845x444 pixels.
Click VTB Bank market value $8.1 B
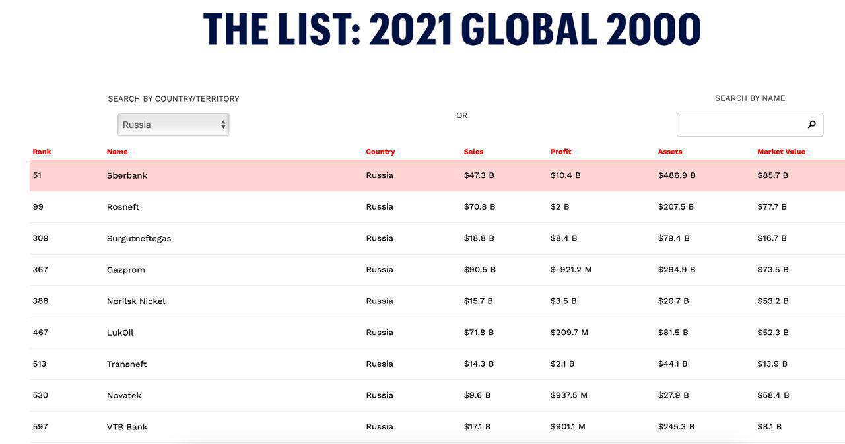(770, 427)
